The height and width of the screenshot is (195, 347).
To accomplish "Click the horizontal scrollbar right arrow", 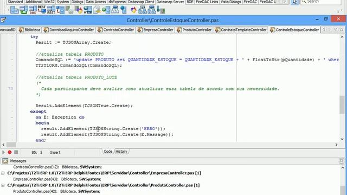I will (336, 145).
